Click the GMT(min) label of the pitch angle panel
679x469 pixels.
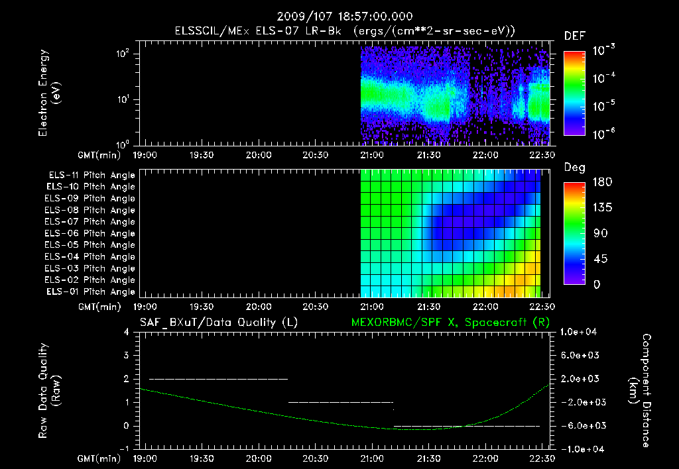[99, 307]
